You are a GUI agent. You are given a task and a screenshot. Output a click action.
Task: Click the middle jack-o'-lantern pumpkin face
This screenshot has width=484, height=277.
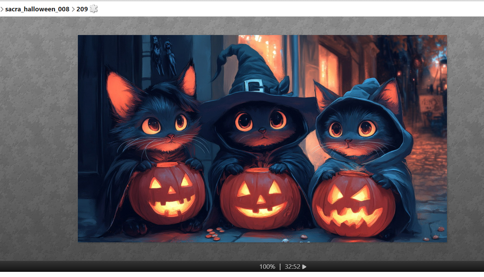[x=260, y=198]
